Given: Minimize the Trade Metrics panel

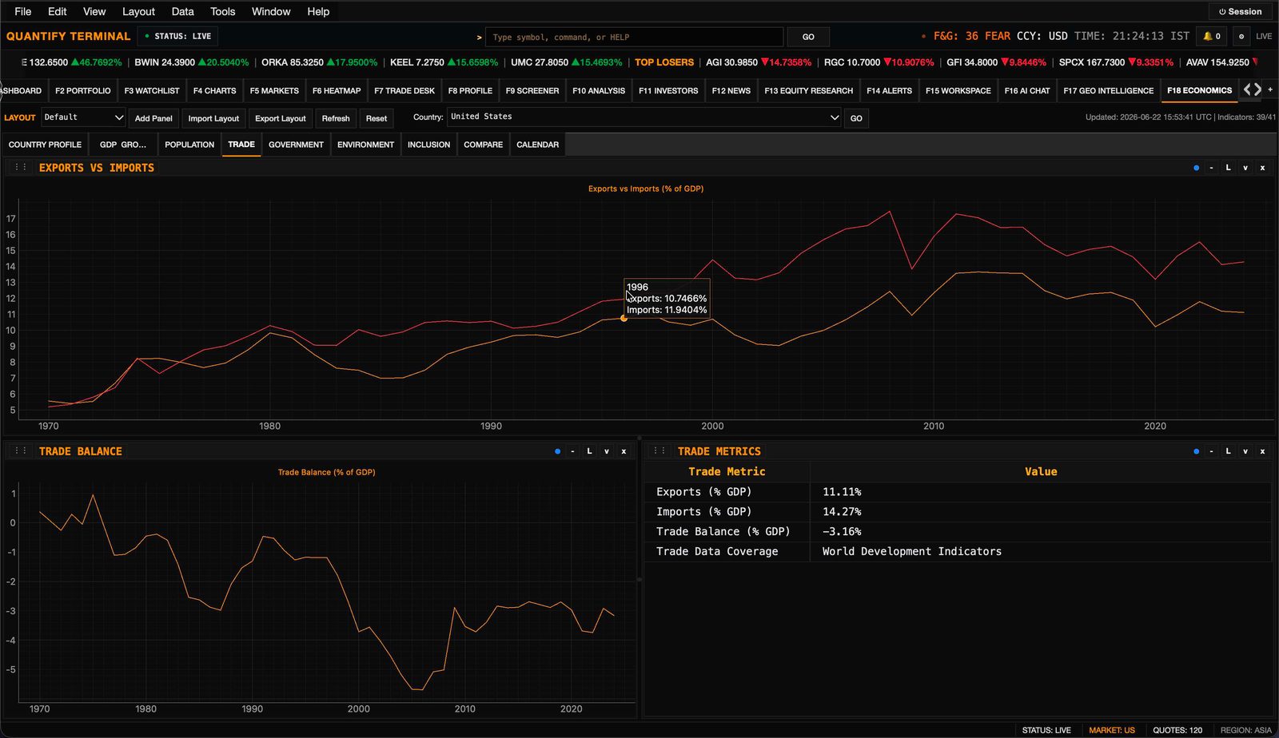Looking at the screenshot, I should [x=1212, y=451].
